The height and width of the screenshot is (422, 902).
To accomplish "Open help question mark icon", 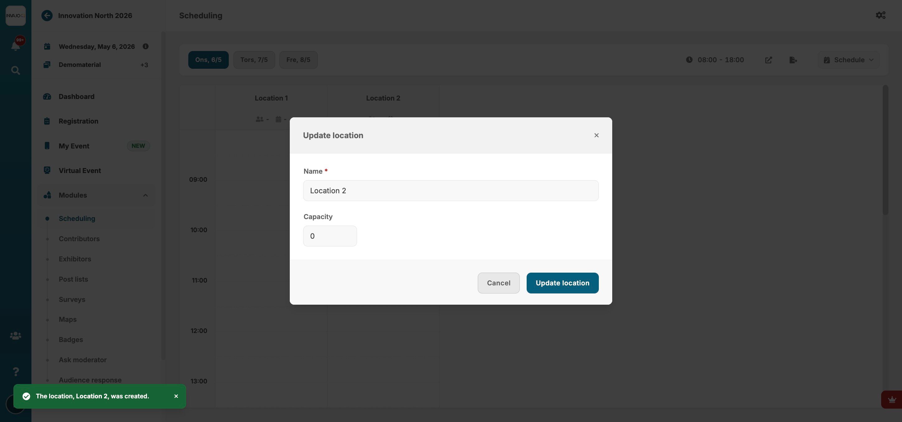I will (16, 371).
